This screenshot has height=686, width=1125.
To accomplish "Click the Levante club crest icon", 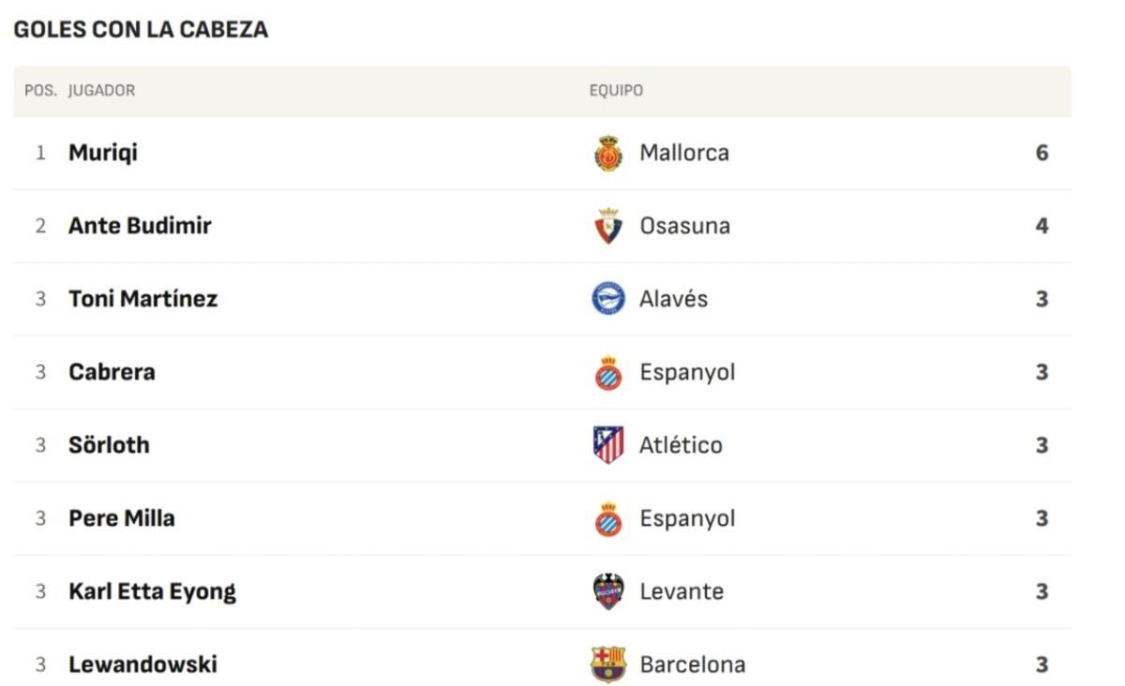I will tap(608, 591).
